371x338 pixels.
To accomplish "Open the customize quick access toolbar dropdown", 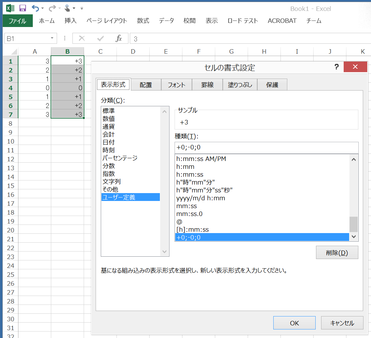I will point(82,8).
